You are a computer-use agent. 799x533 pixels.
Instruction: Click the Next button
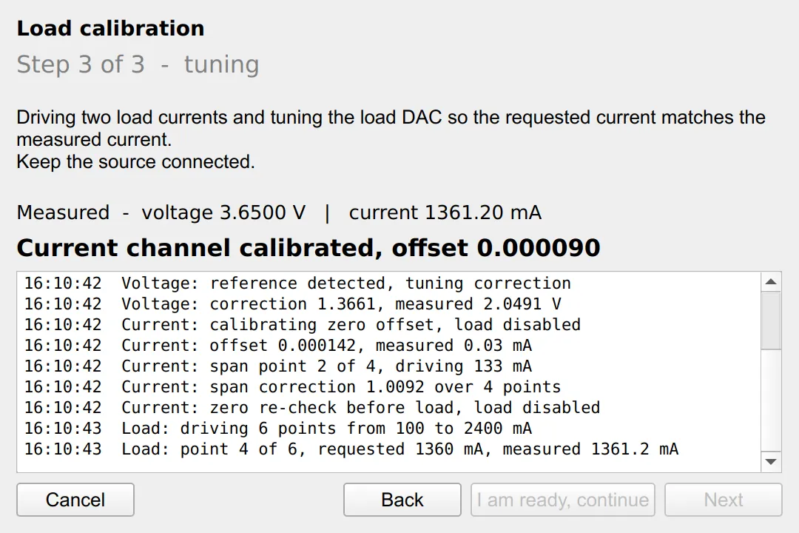[x=723, y=500]
